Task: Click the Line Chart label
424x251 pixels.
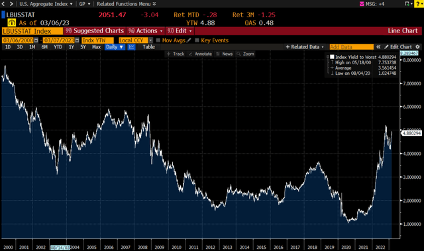Action: pyautogui.click(x=403, y=31)
